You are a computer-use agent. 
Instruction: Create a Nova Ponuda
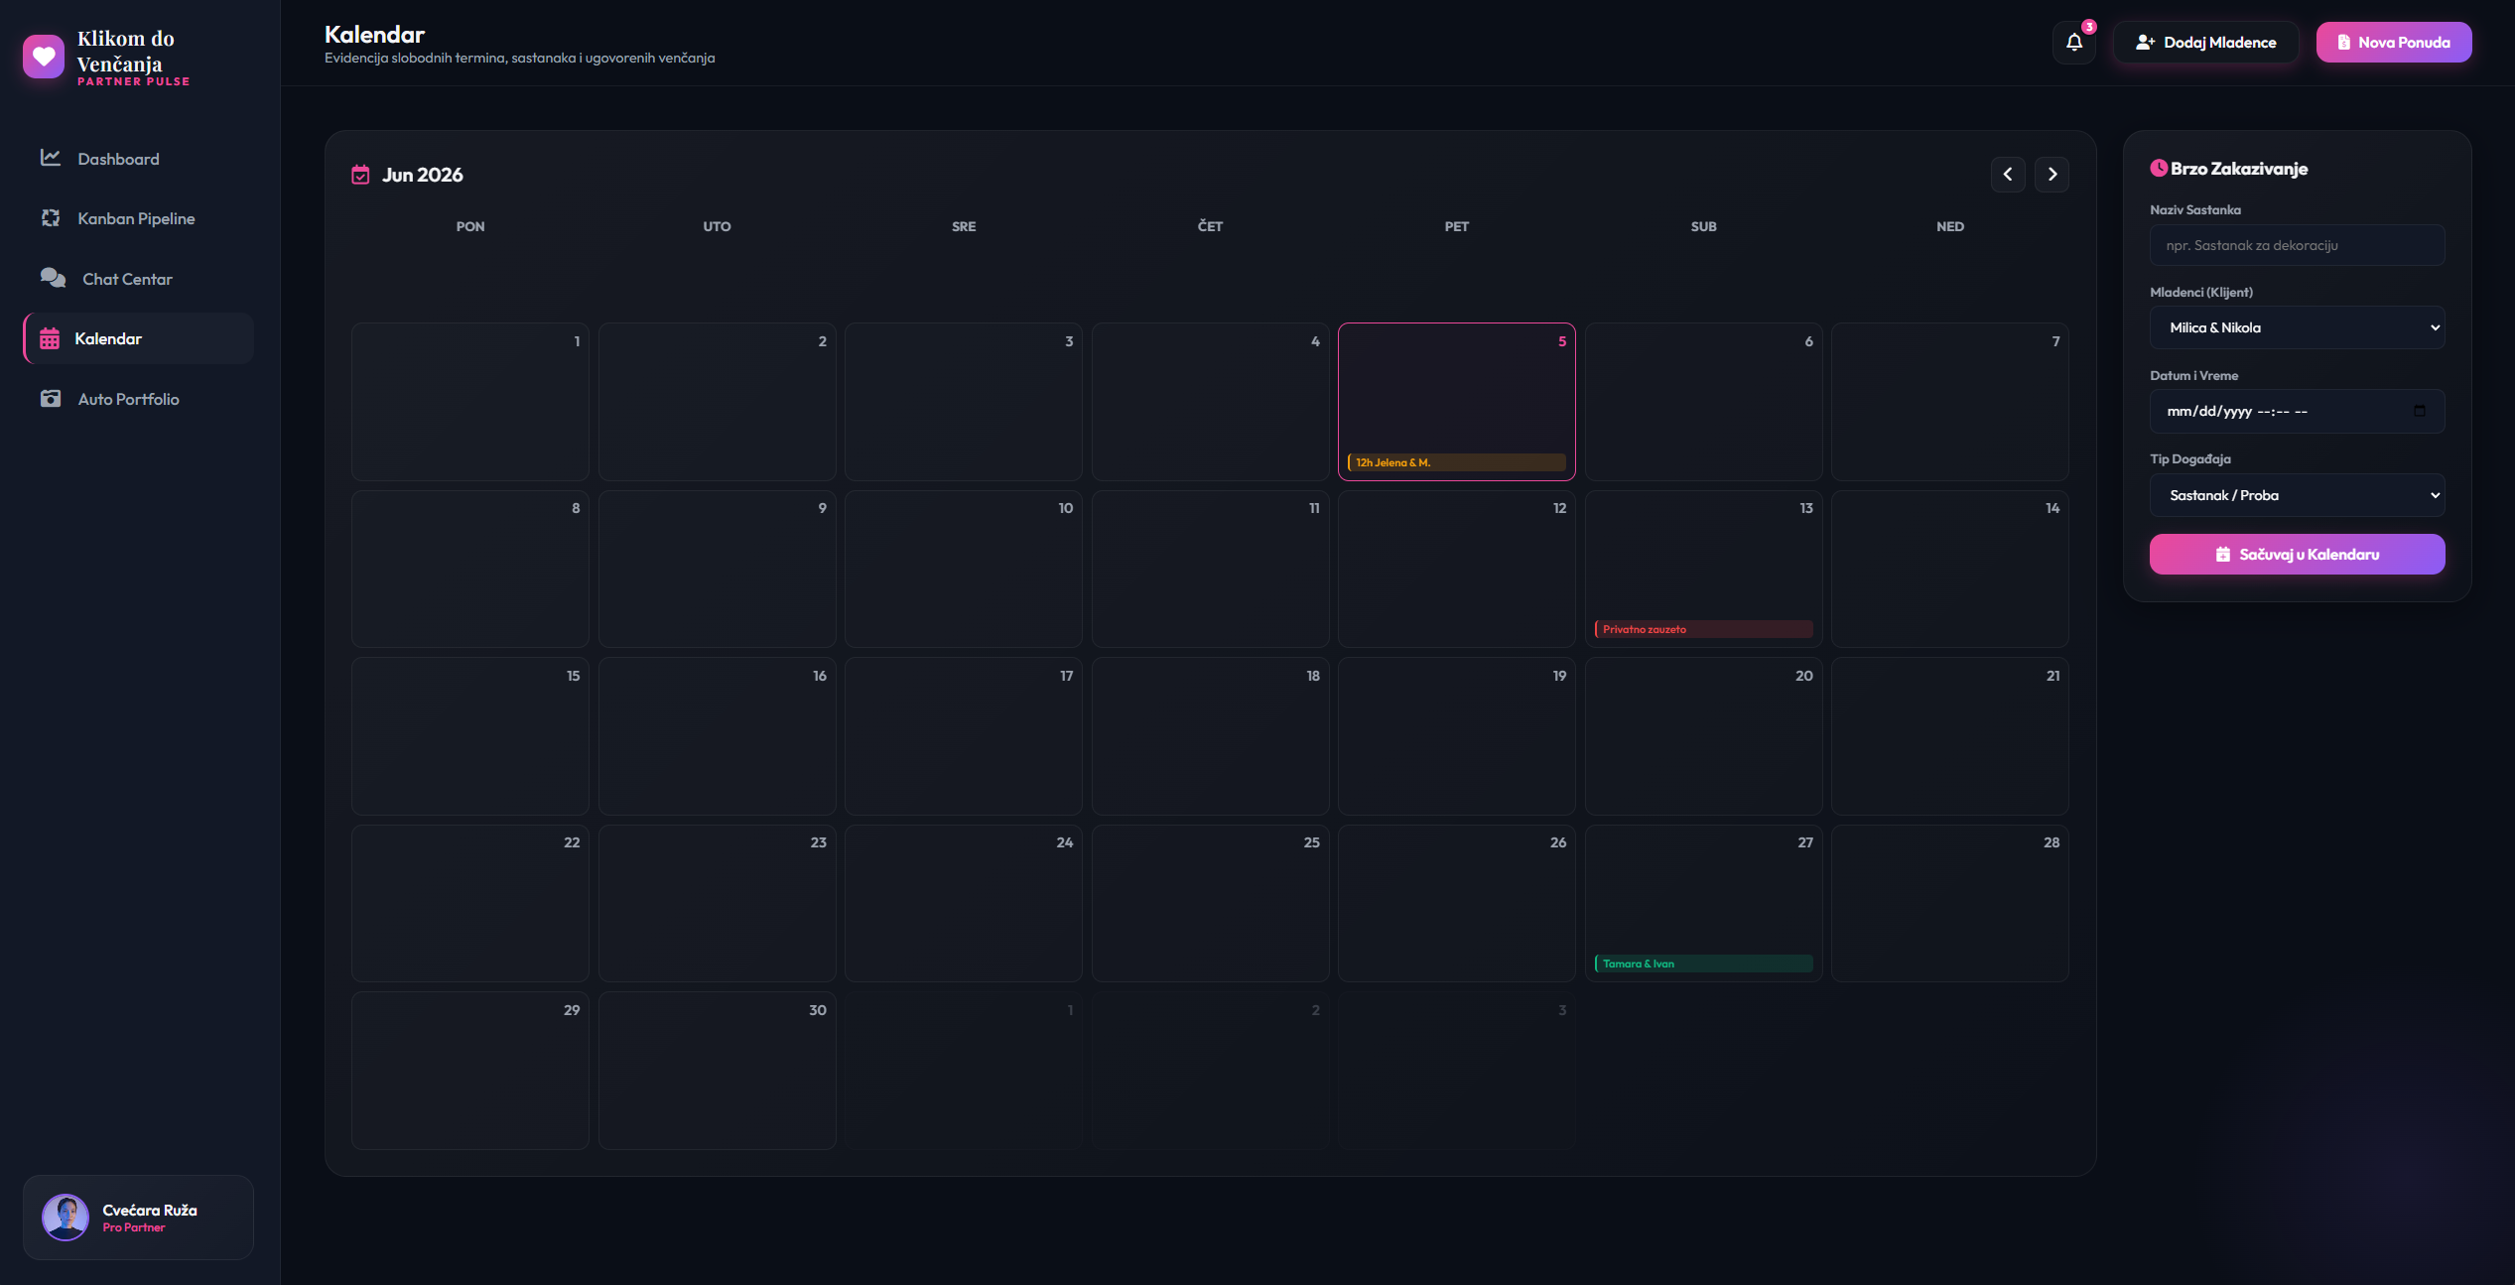point(2394,43)
